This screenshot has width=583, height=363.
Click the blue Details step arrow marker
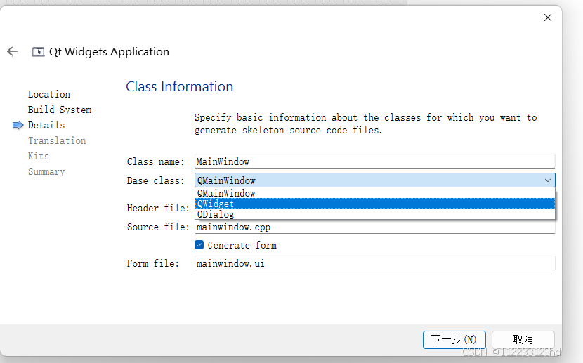point(18,125)
